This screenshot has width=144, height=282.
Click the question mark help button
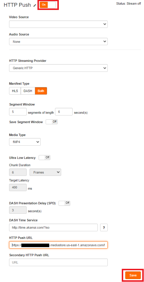[x=104, y=227]
